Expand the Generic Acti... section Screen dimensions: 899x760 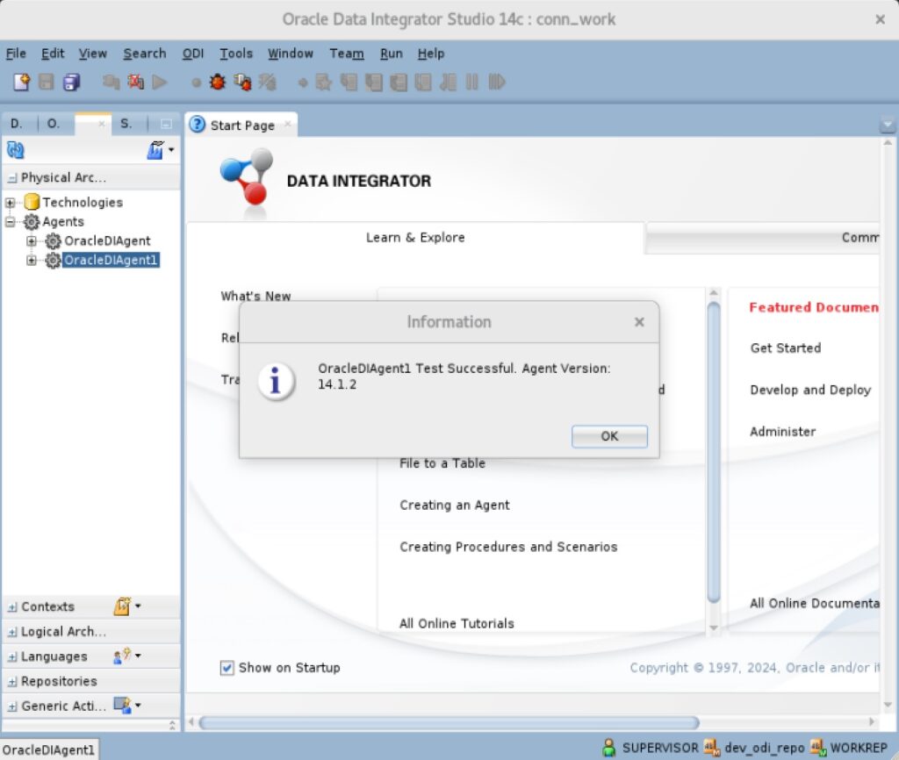coord(12,706)
